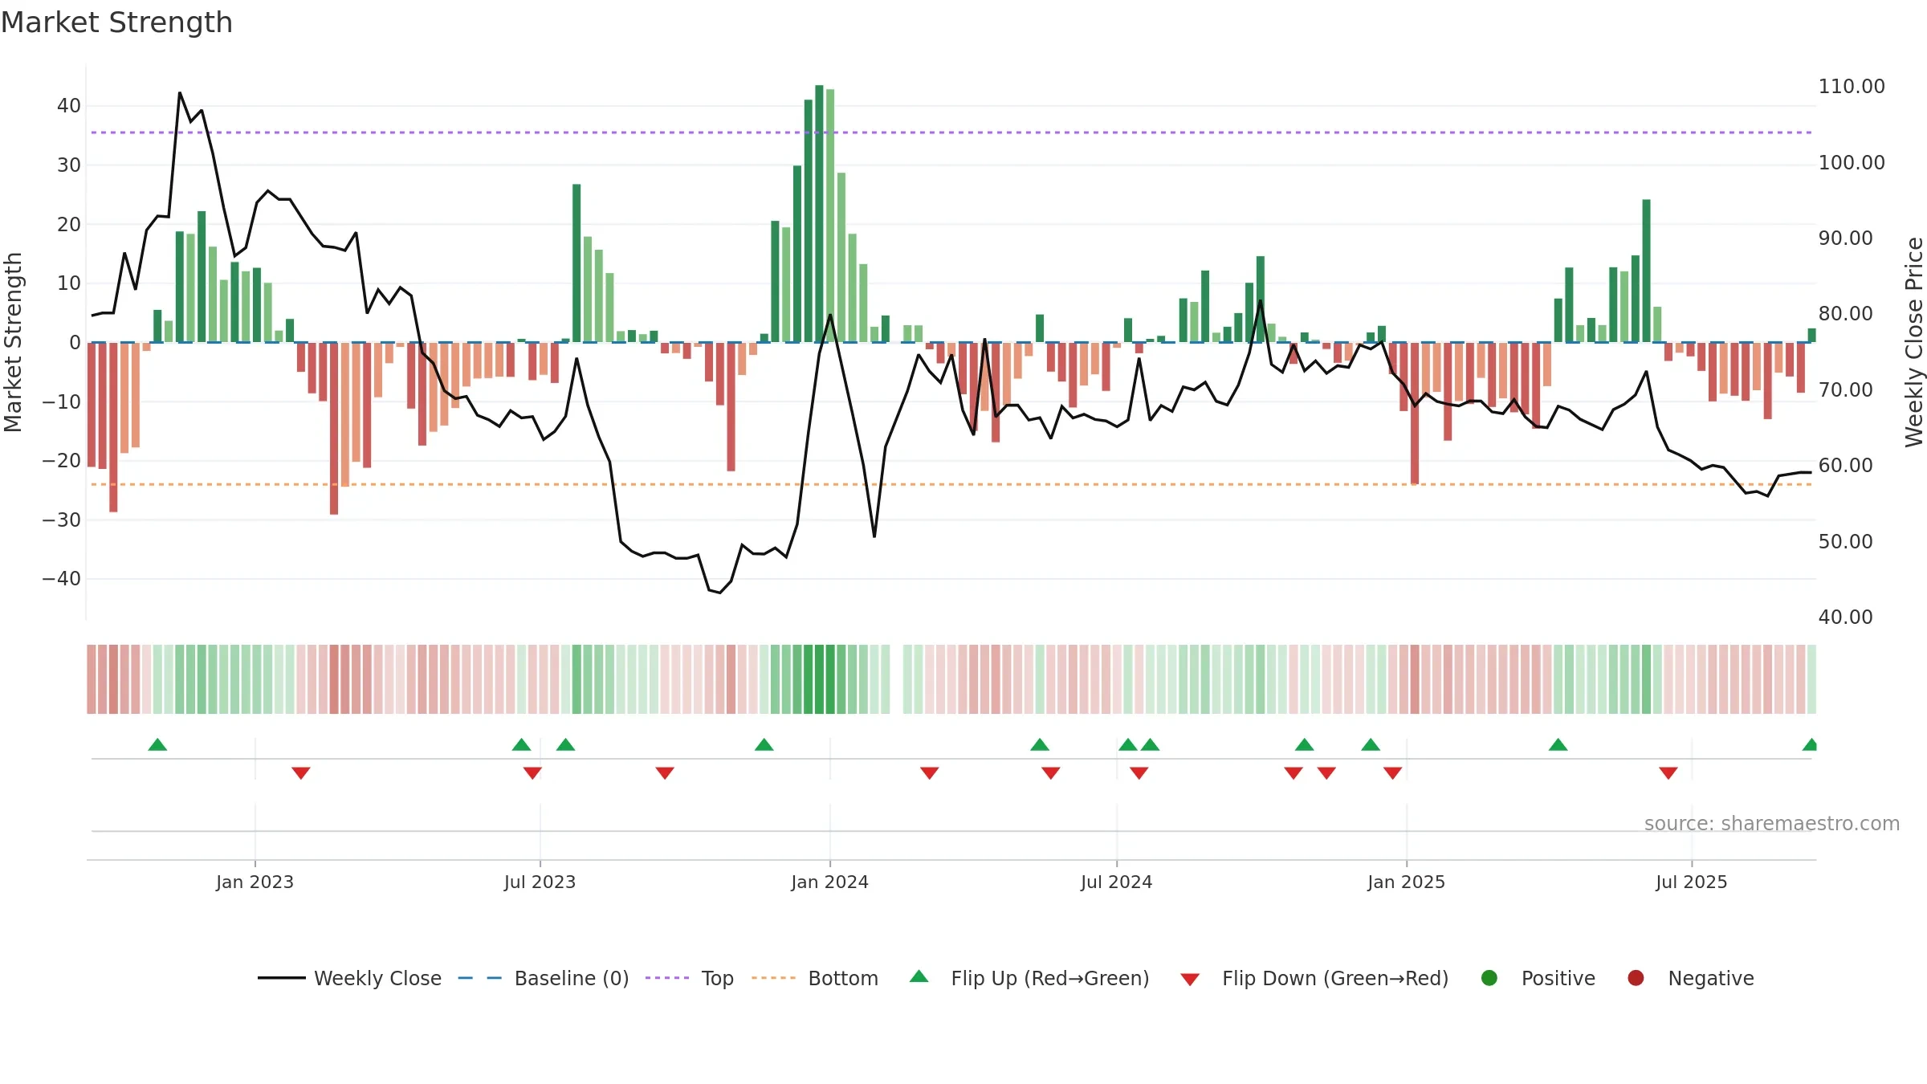This screenshot has width=1927, height=1084.
Task: Select the last flip-up marker at chart's end
Action: coord(1810,744)
